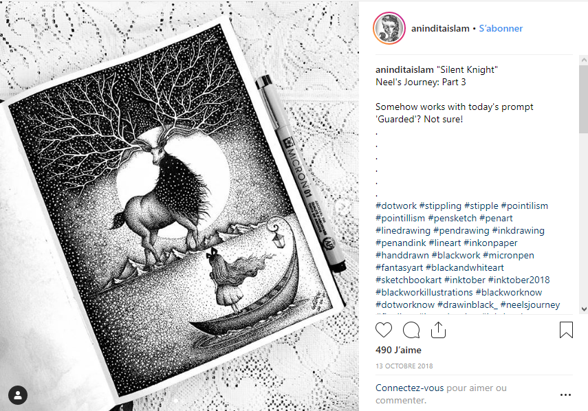Show tagged people via person icon on photo

pos(18,395)
